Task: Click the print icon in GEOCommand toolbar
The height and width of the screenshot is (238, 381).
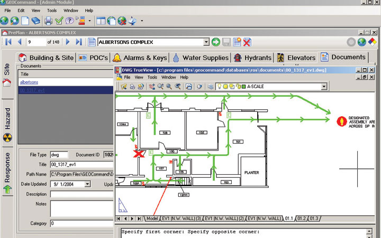Action: (x=48, y=21)
